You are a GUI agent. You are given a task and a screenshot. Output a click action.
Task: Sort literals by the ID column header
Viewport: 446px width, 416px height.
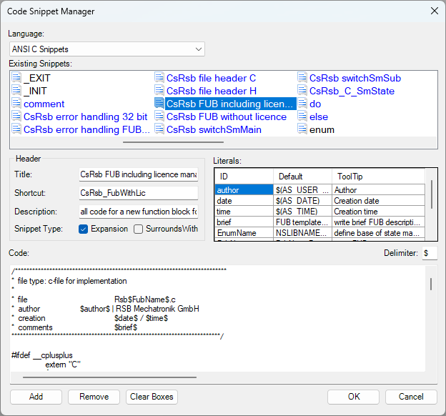pos(244,176)
